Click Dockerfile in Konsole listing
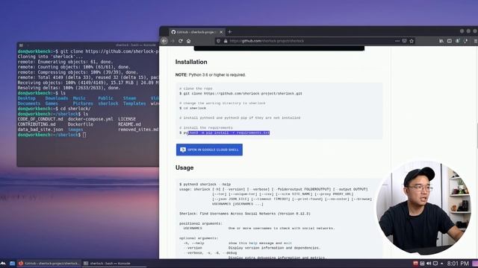The width and height of the screenshot is (478, 268). click(x=81, y=124)
